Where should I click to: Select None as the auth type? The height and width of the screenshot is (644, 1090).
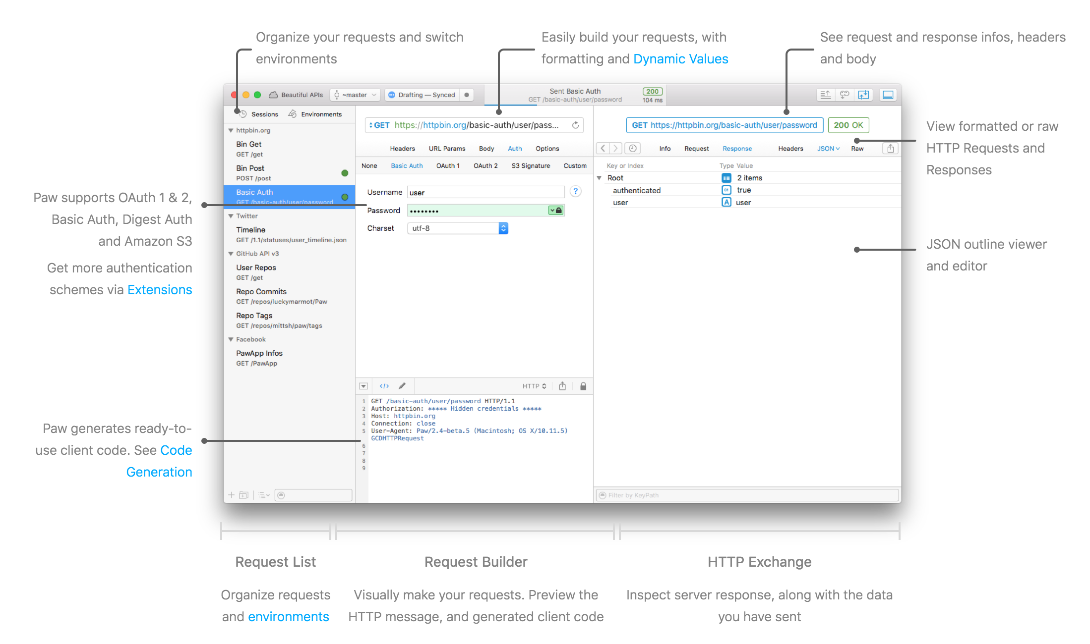369,165
